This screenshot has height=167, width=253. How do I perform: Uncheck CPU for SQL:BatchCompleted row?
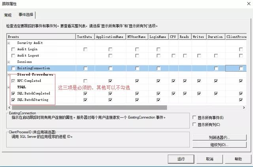click(174, 93)
